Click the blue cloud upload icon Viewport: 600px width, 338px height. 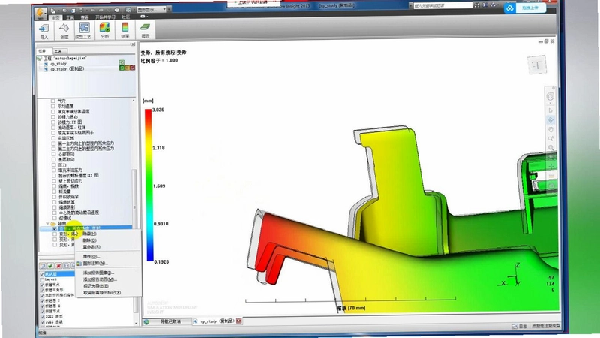coord(509,8)
